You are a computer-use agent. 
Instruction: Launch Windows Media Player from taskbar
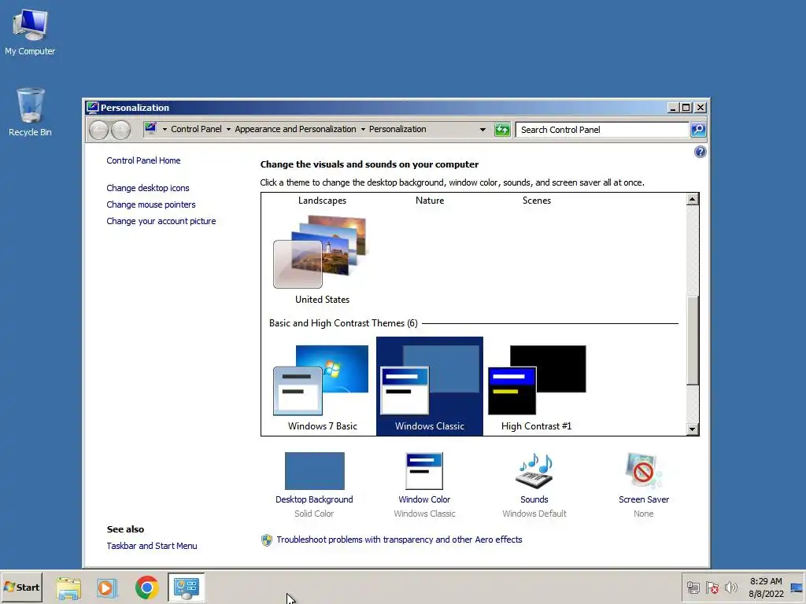click(107, 587)
